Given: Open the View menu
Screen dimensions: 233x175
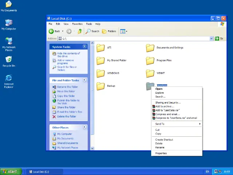Looking at the screenshot, I should click(x=66, y=24).
